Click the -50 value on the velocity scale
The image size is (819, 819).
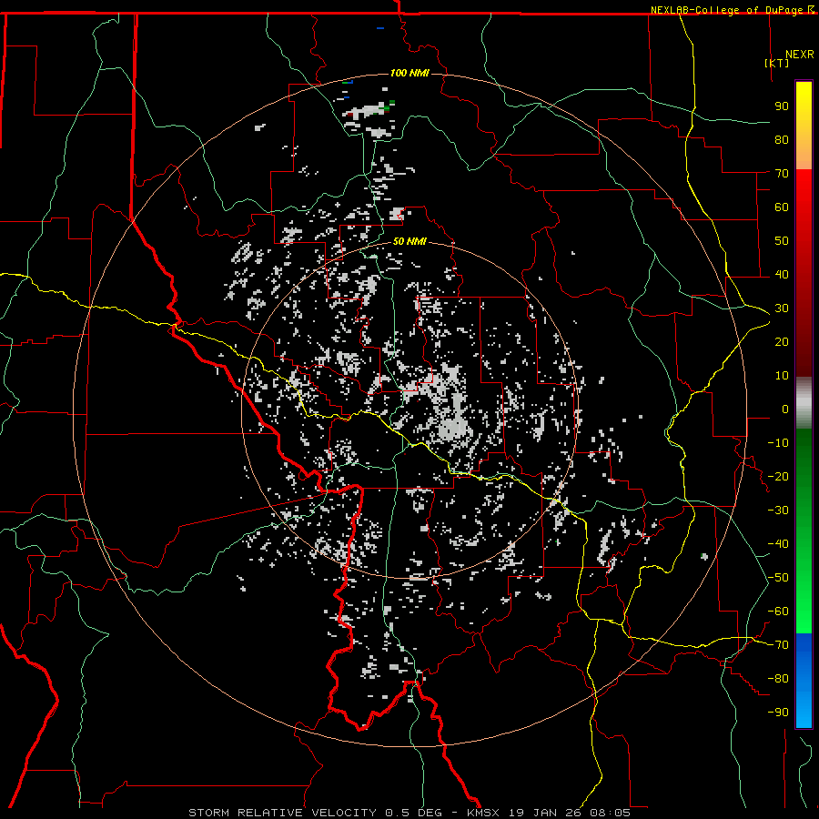pyautogui.click(x=778, y=578)
